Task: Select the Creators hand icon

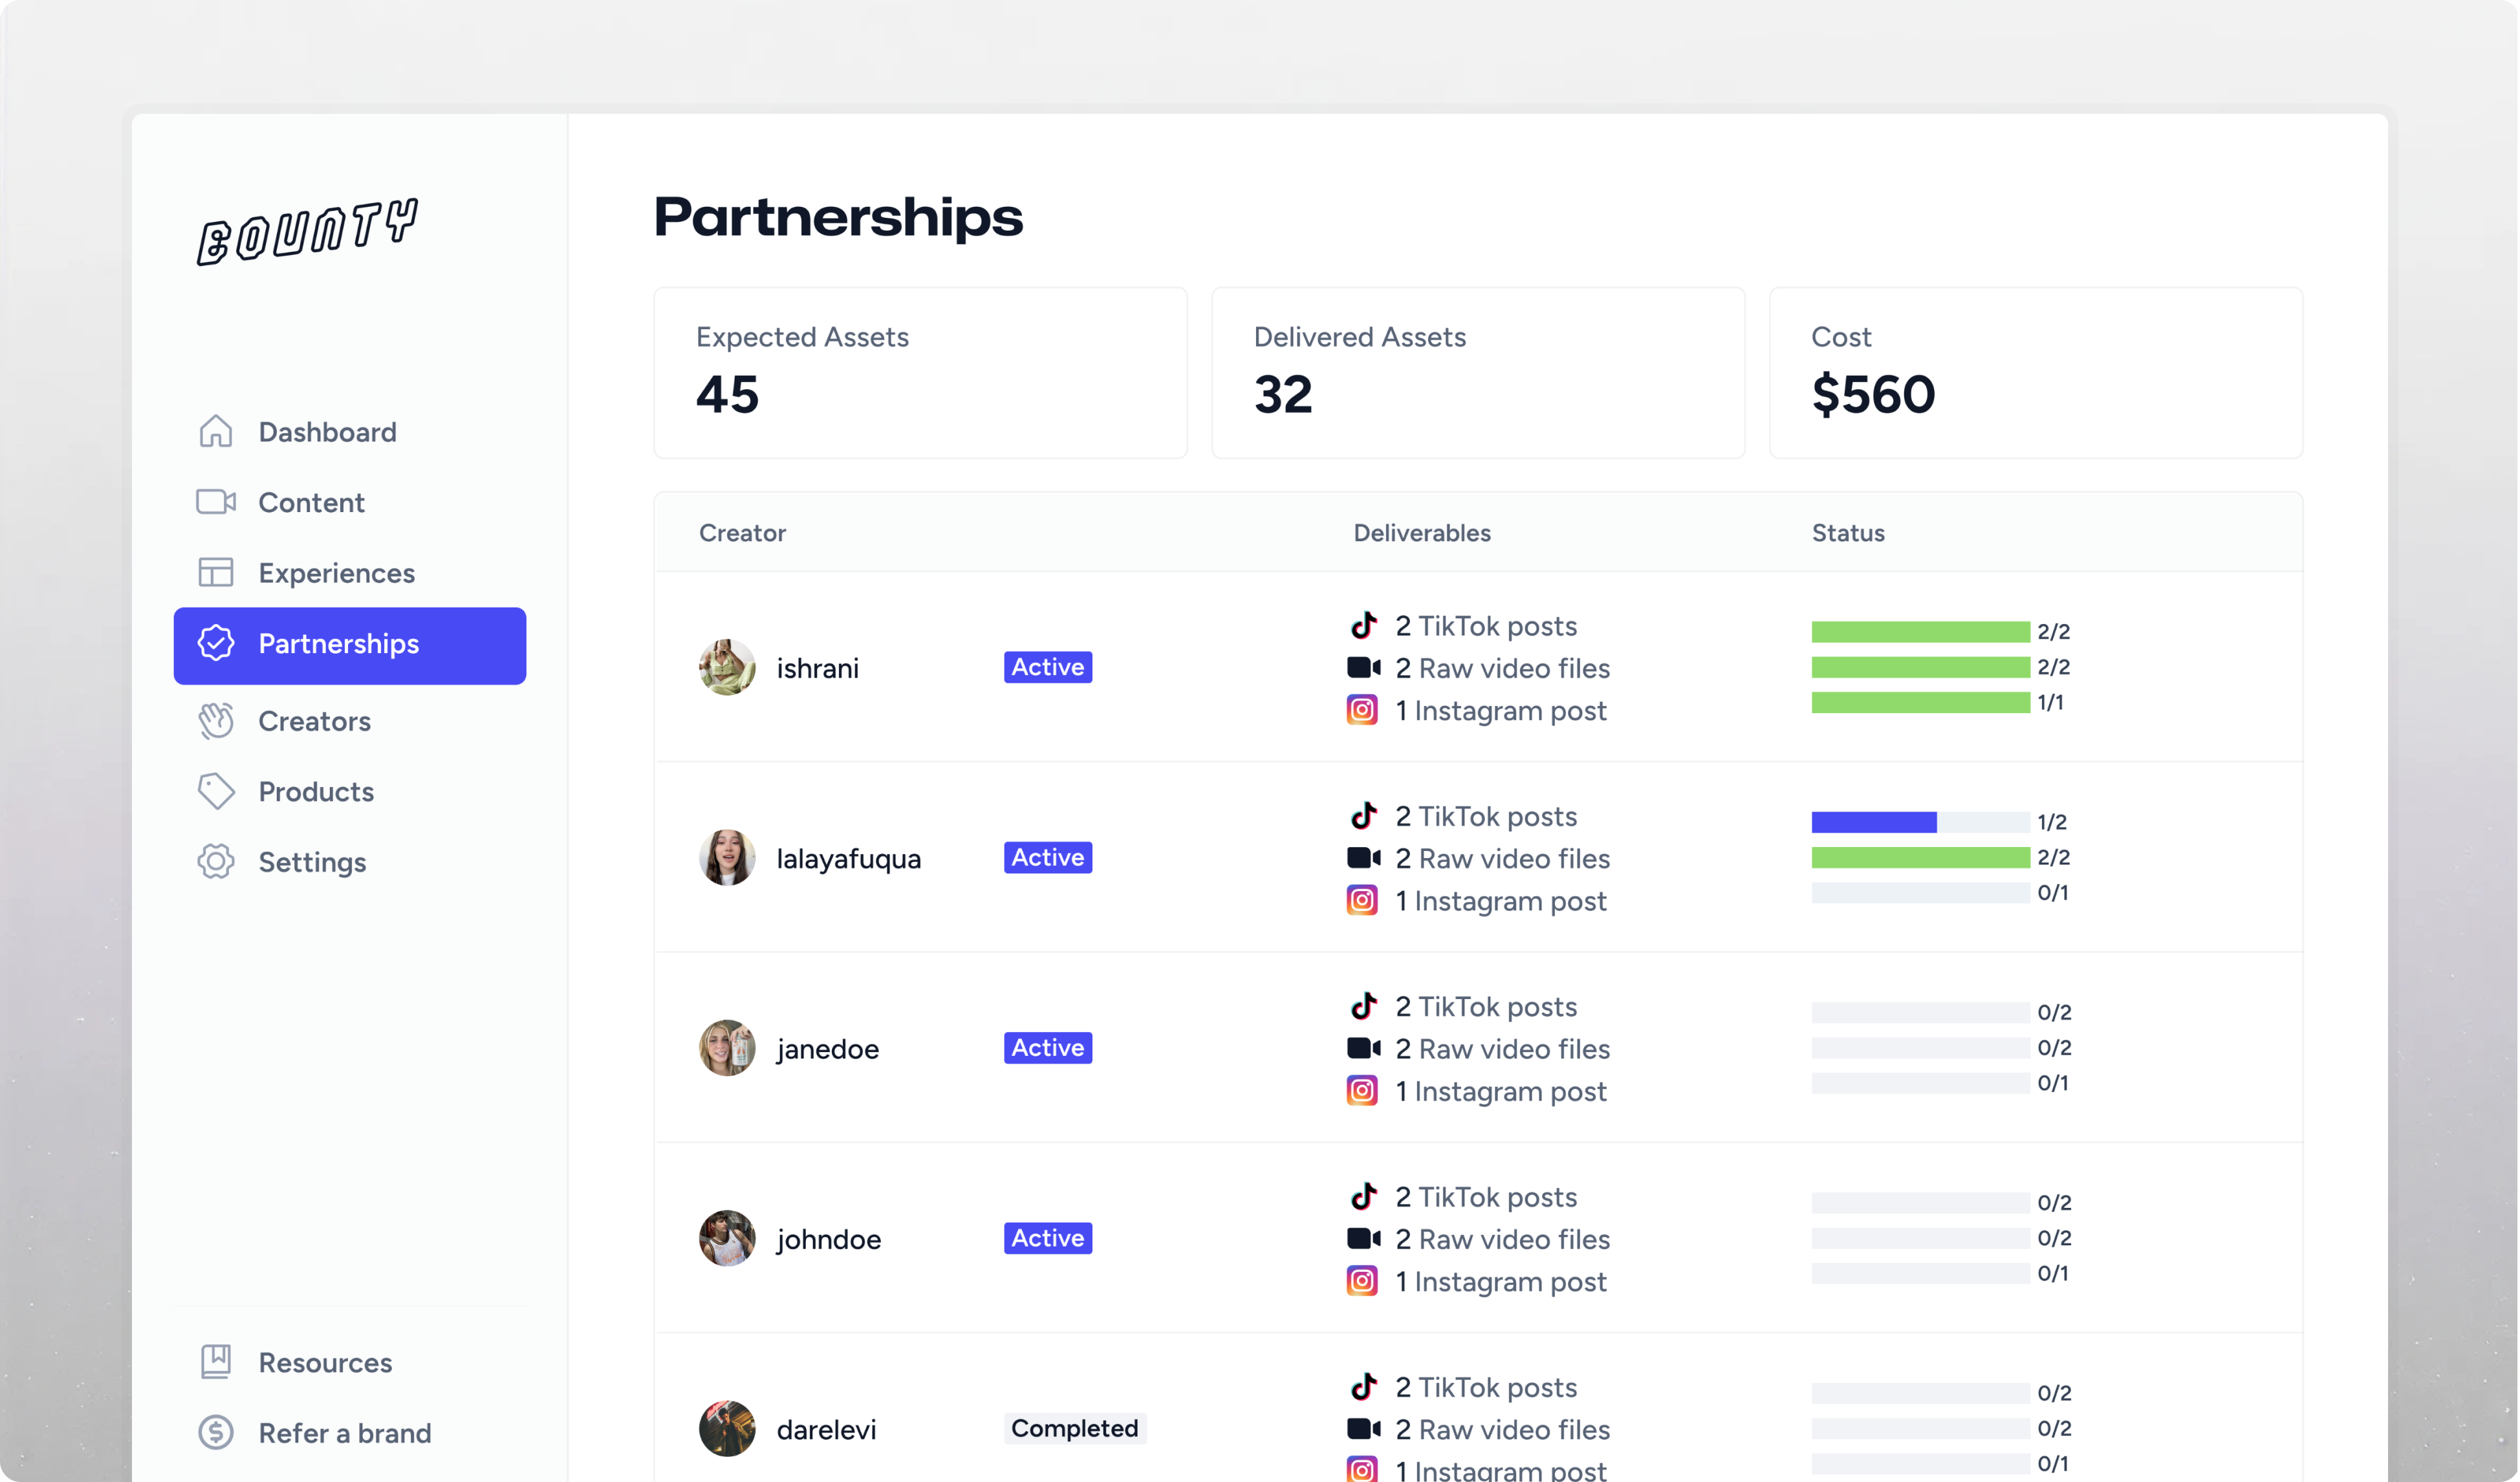Action: 215,720
